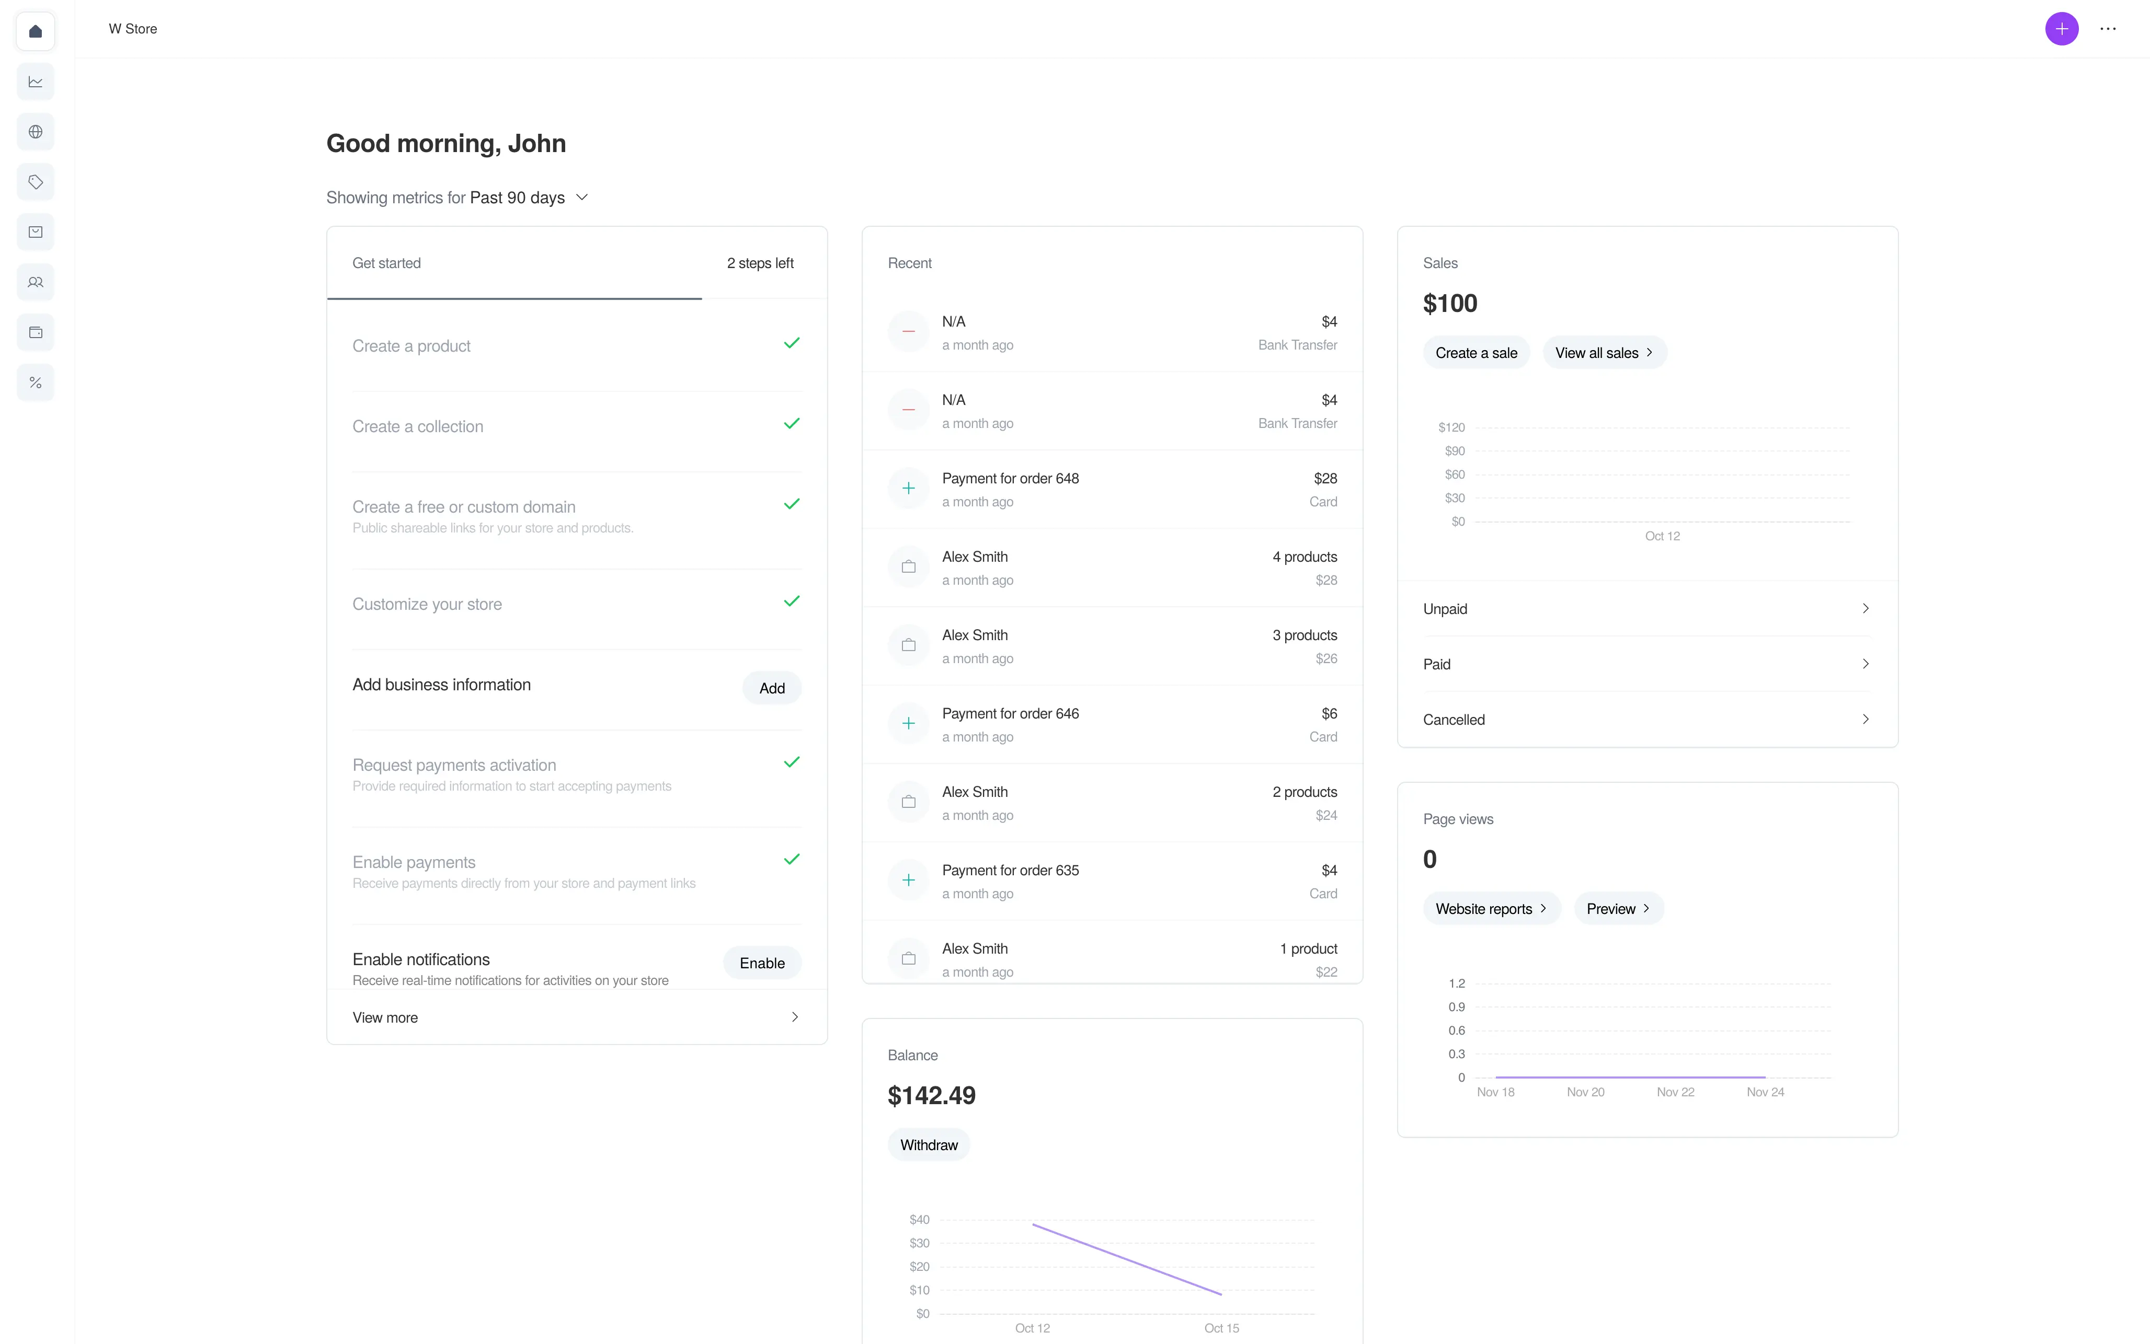Image resolution: width=2150 pixels, height=1344 pixels.
Task: Open the website globe icon
Action: 36,132
